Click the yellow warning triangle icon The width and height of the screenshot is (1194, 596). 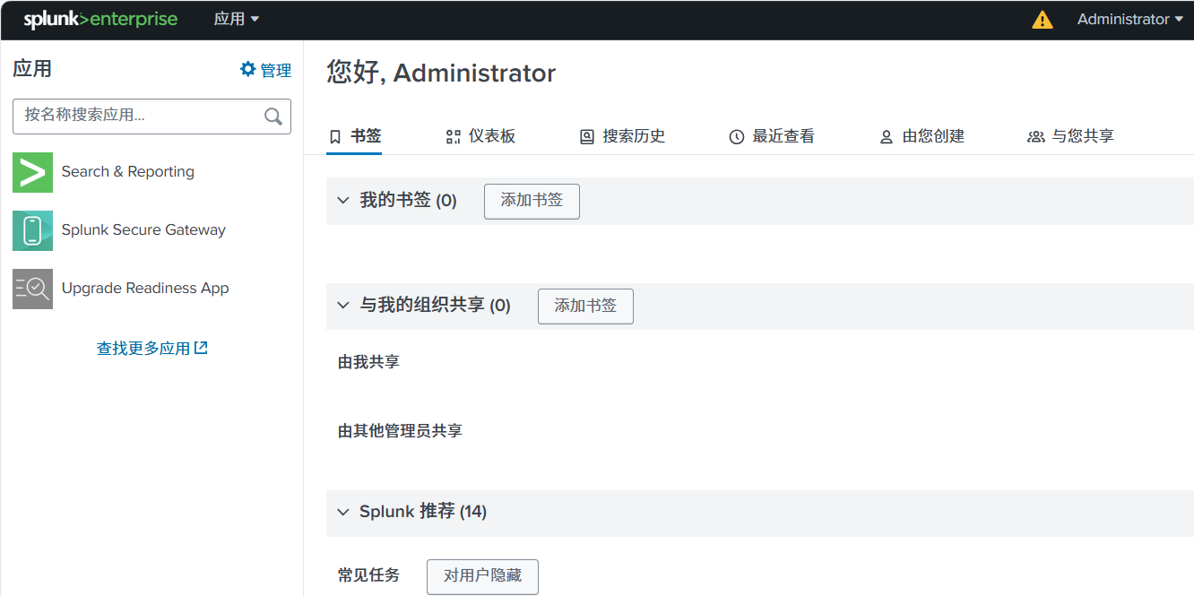pyautogui.click(x=1043, y=20)
